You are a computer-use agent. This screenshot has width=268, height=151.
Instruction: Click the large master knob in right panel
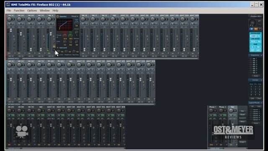(253, 23)
